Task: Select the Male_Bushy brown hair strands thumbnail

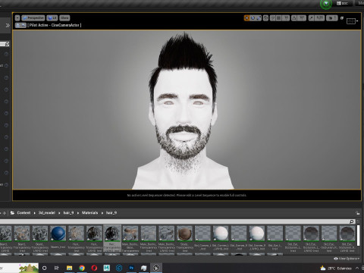Action: (130, 234)
